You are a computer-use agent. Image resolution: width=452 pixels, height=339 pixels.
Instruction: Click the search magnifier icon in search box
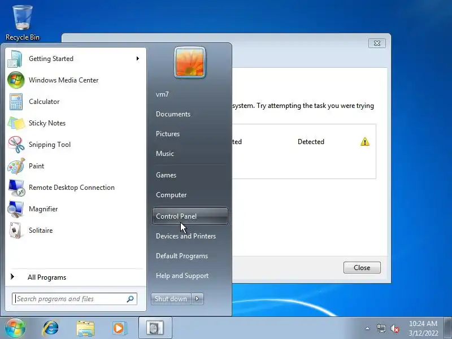[x=130, y=299]
